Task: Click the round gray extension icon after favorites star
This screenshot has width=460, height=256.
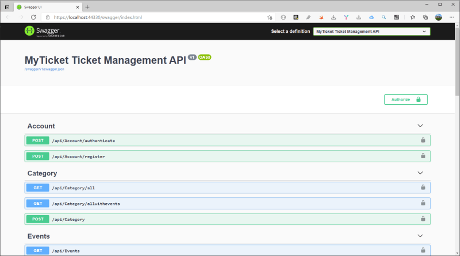Action: pyautogui.click(x=283, y=17)
